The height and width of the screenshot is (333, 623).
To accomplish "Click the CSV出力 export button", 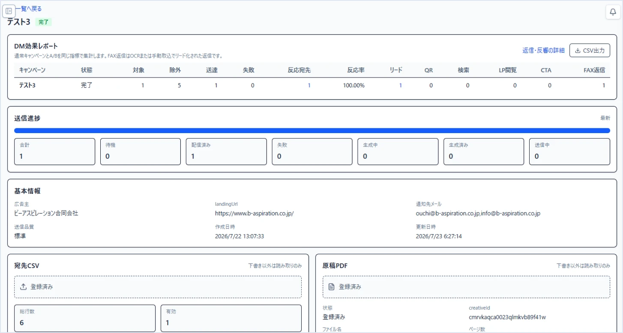I will click(590, 51).
